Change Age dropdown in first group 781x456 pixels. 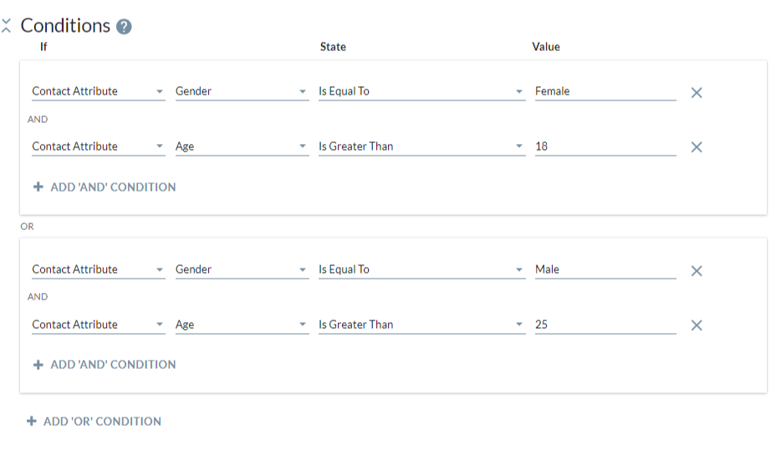pos(242,146)
